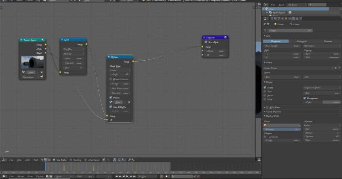Open the Add menu in node editor
The image size is (342, 179).
coord(27,160)
